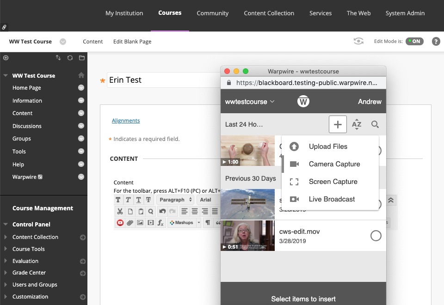
Task: Sort Warpwire media with AZ icon
Action: point(357,124)
